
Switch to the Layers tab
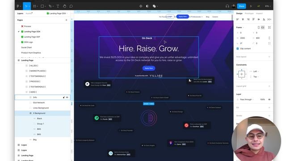(20, 13)
